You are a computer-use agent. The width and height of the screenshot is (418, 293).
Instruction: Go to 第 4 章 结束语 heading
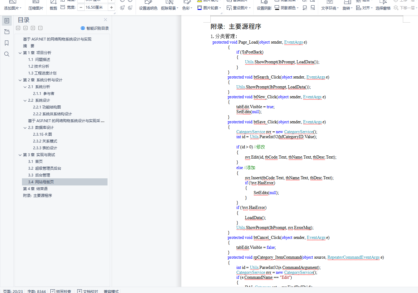point(35,189)
